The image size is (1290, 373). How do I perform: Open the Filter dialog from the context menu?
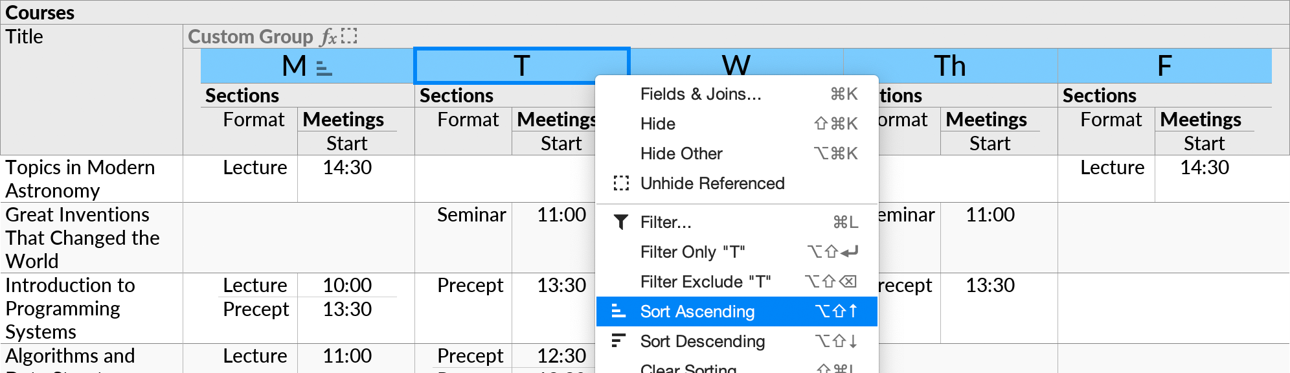pyautogui.click(x=665, y=221)
